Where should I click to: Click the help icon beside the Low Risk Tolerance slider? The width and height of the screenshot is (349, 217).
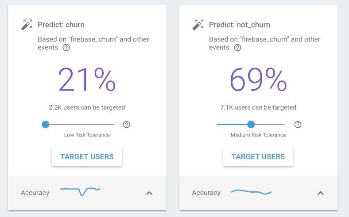pyautogui.click(x=126, y=124)
